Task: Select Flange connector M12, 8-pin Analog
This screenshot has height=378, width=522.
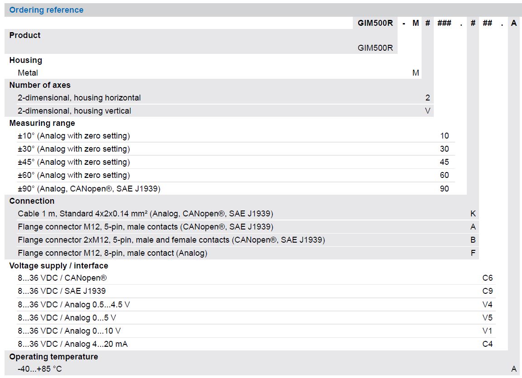Action: point(112,253)
